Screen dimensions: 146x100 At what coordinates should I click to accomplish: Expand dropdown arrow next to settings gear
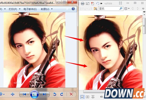(x=129, y=8)
